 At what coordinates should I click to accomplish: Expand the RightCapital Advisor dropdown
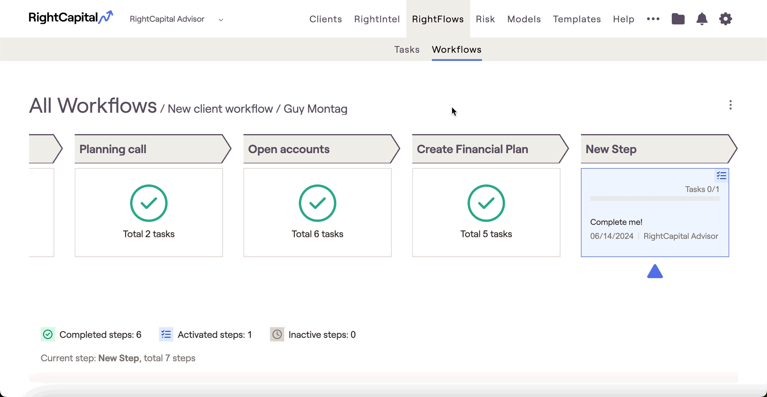176,19
